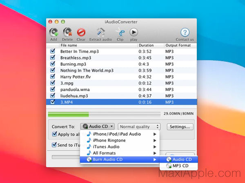
Task: Click the Settings... button
Action: click(x=180, y=126)
